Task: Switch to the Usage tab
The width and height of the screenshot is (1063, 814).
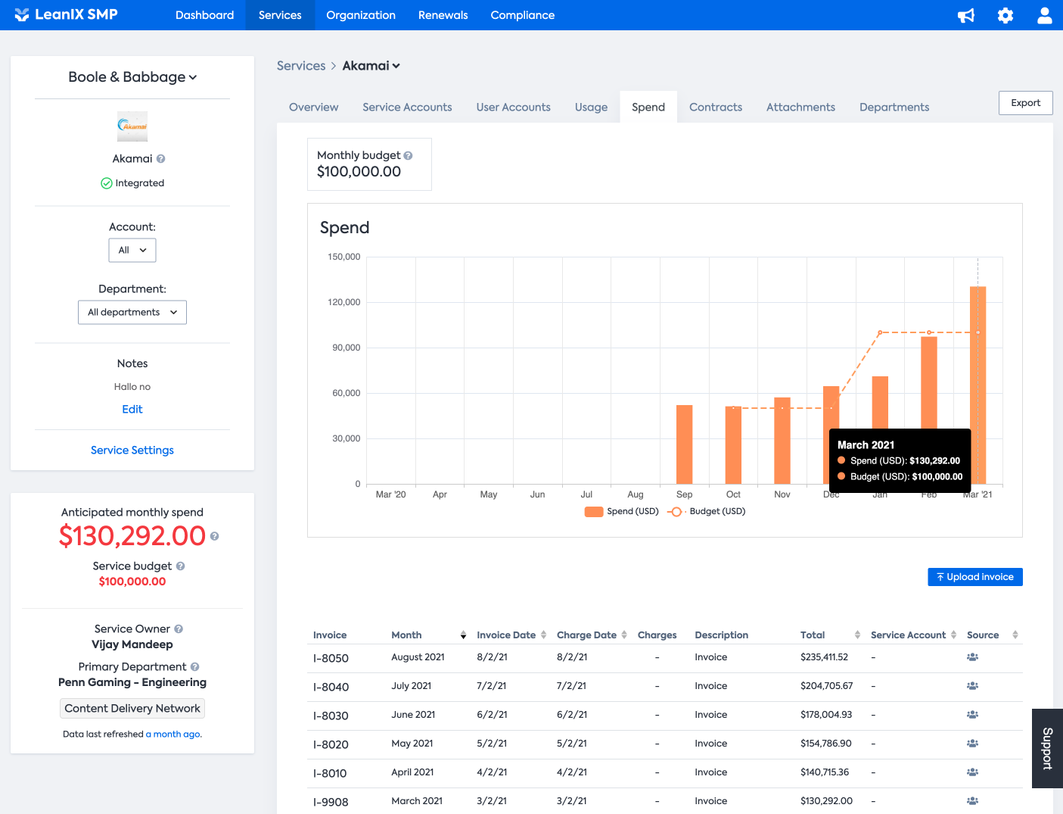Action: pos(592,108)
